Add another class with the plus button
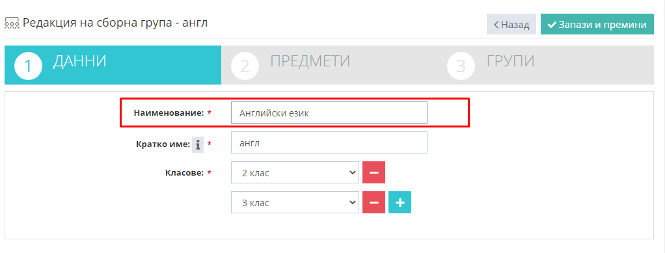 (x=400, y=202)
